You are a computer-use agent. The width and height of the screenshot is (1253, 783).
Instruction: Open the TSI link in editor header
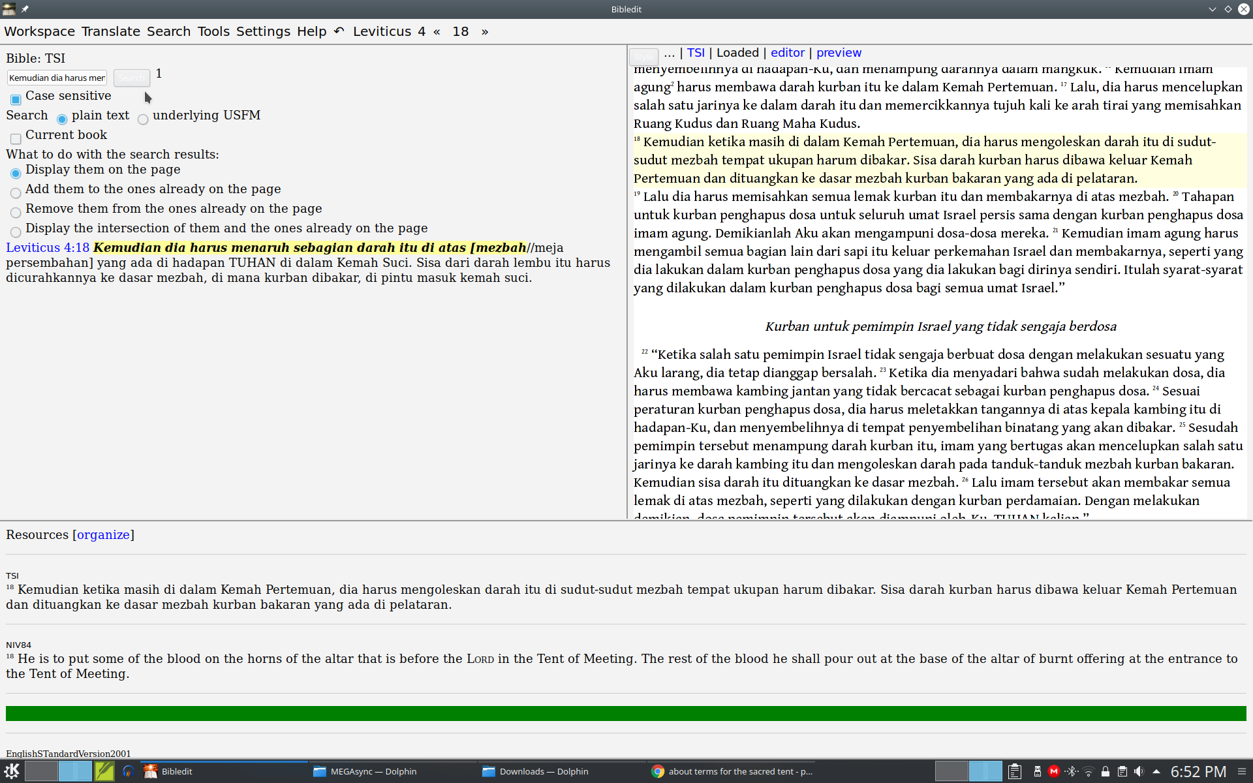click(696, 53)
